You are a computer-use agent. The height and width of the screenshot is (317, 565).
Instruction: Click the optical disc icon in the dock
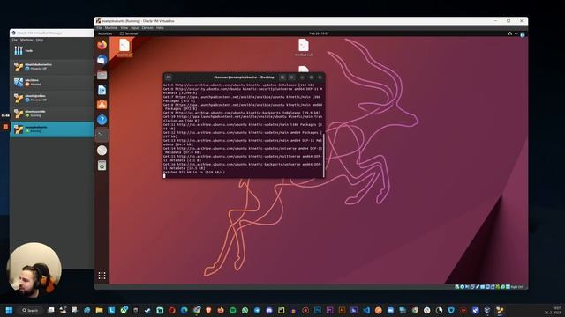pos(102,151)
